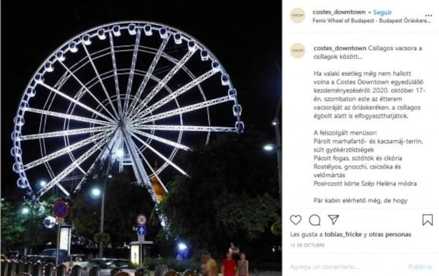Like the post with the heart icon
Viewport: 439px width, 276px height.
tap(295, 220)
